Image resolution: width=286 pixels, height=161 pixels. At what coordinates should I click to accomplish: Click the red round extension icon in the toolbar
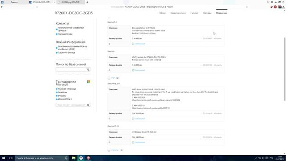[x=275, y=7]
